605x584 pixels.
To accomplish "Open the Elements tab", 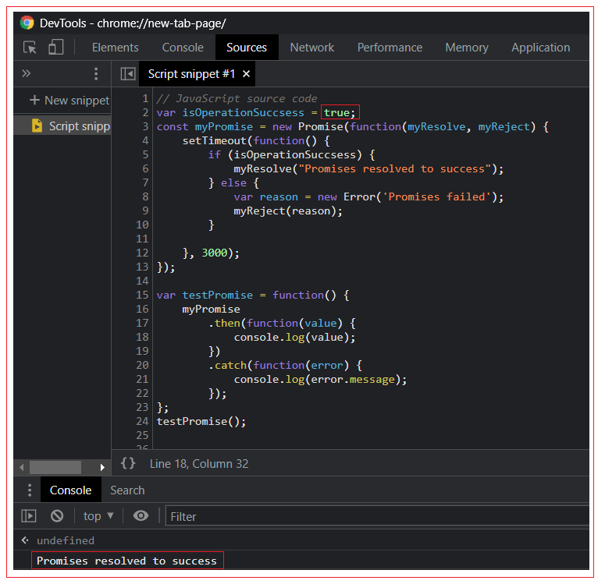I will [x=115, y=48].
